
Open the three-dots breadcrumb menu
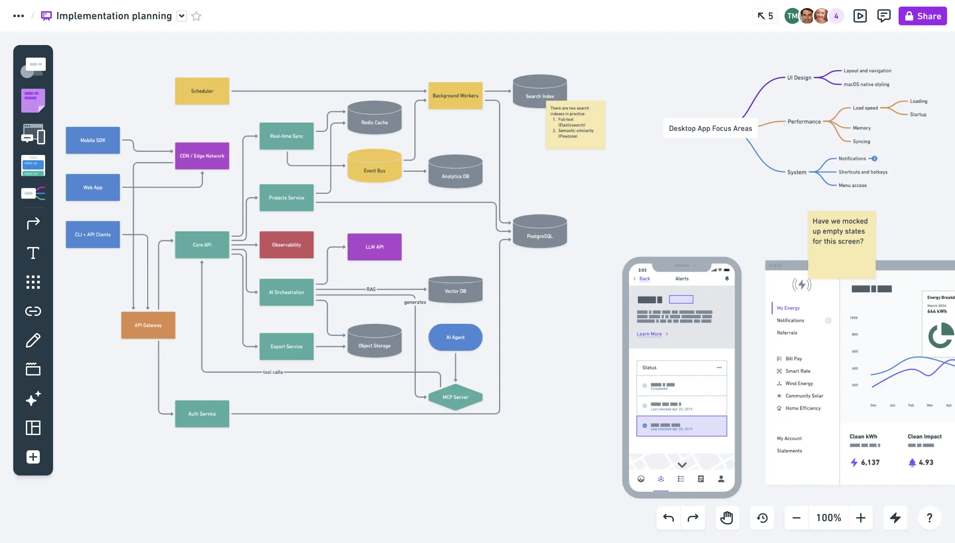coord(18,16)
